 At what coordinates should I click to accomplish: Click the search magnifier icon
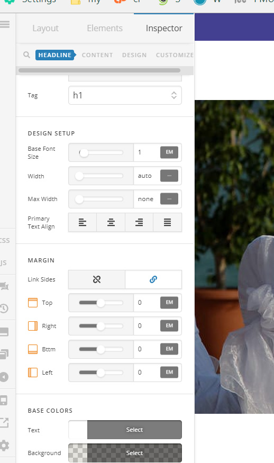[26, 55]
